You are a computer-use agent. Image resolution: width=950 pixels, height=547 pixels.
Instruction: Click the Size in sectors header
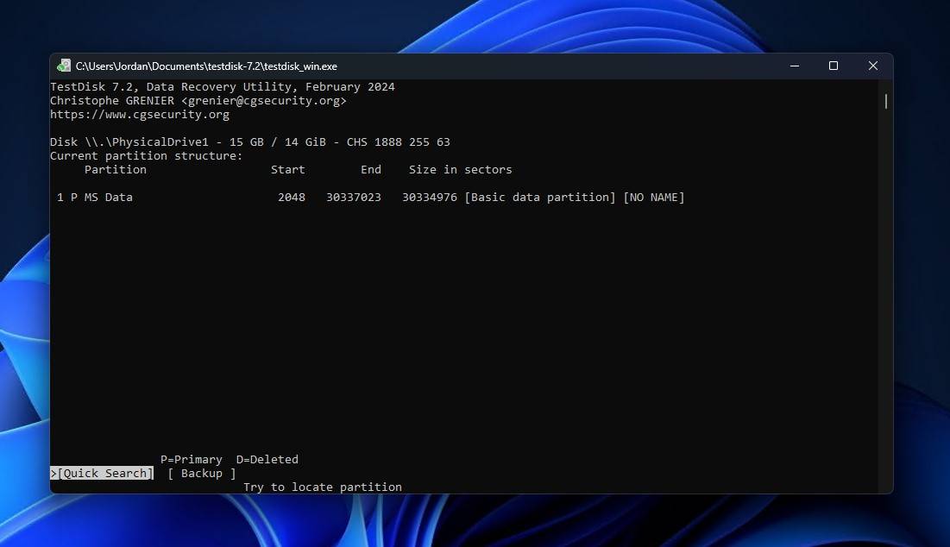point(461,170)
